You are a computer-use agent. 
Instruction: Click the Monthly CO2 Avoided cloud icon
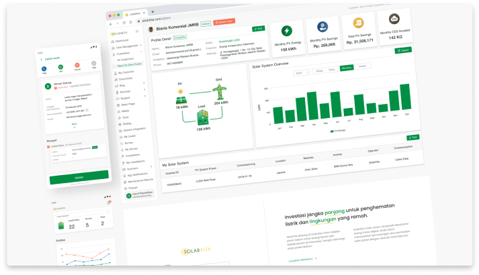pyautogui.click(x=394, y=19)
